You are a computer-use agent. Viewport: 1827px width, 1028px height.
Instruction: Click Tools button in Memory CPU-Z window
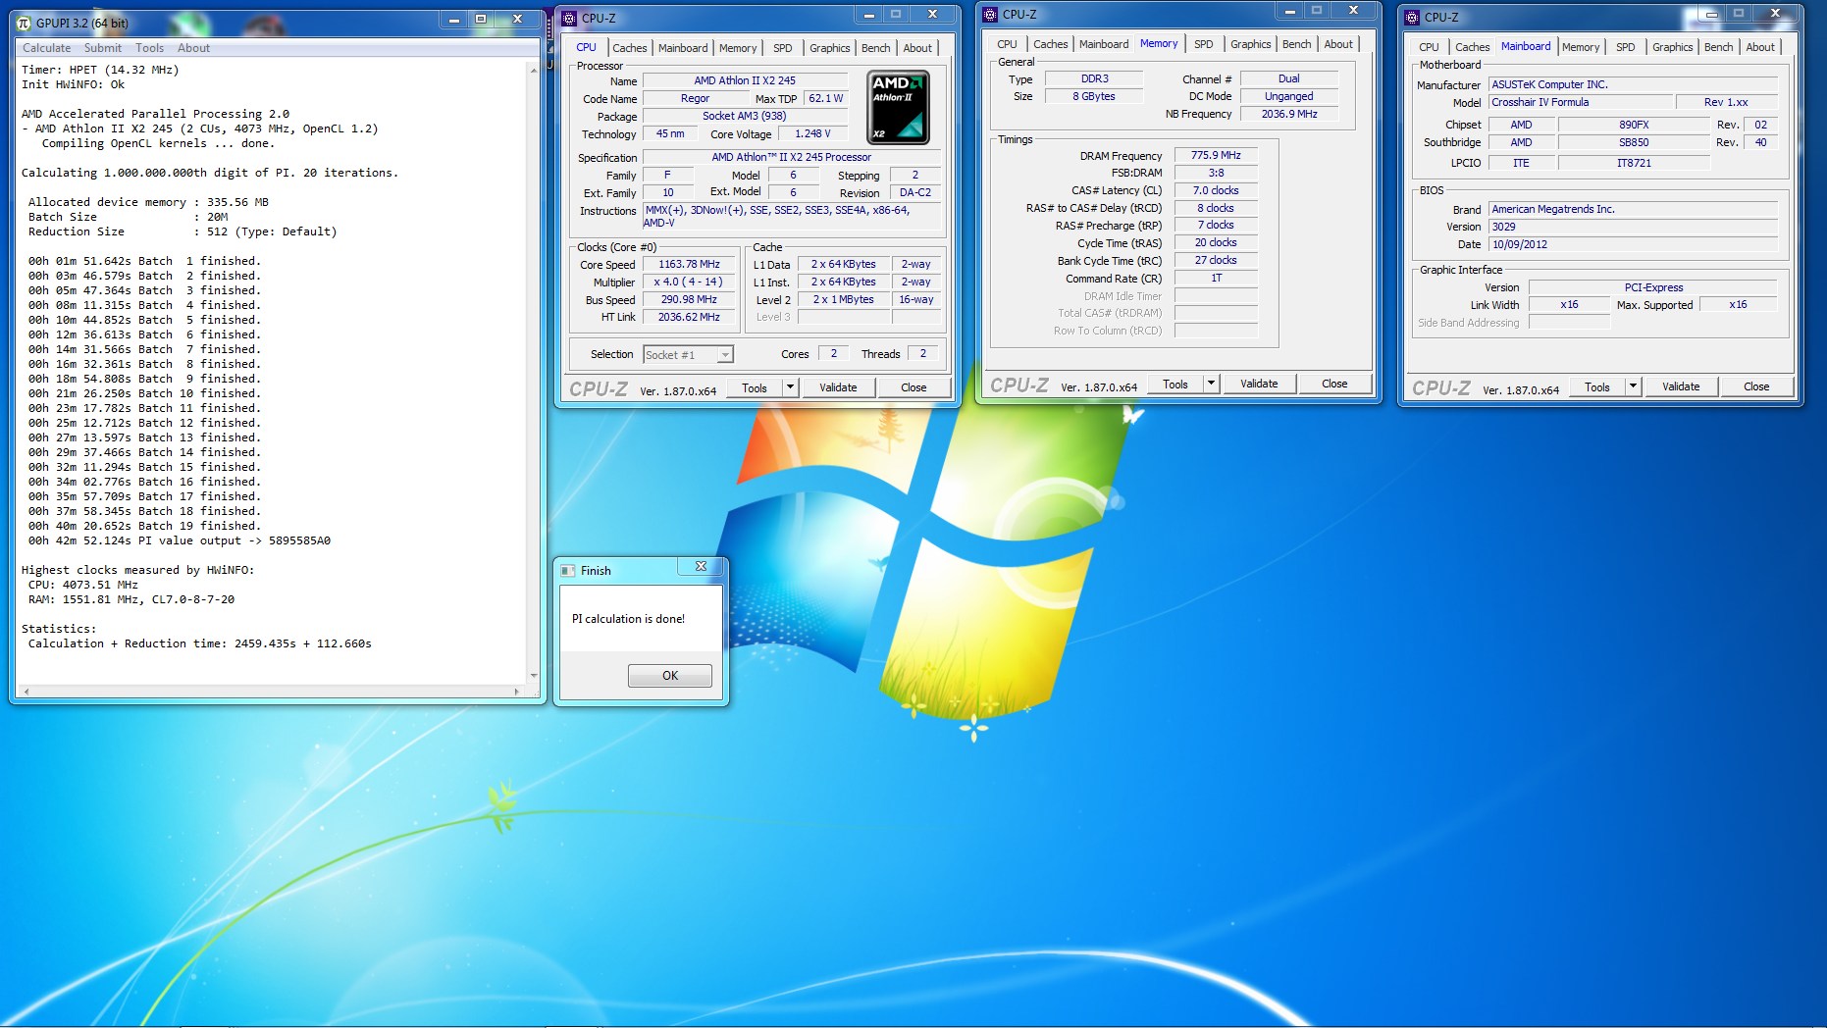[x=1175, y=384]
